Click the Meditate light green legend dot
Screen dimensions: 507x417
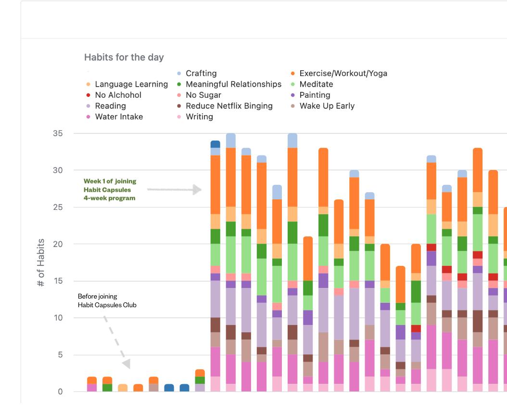[292, 84]
